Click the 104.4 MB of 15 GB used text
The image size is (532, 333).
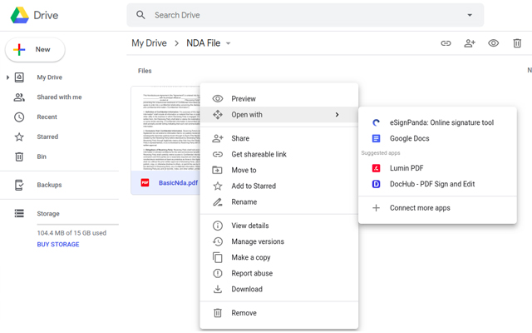tap(71, 233)
